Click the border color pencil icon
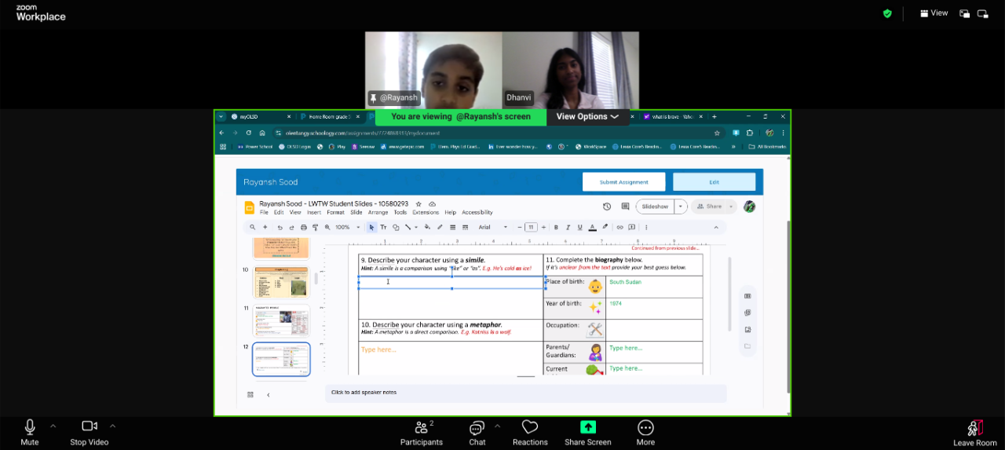This screenshot has width=1005, height=450. 440,227
